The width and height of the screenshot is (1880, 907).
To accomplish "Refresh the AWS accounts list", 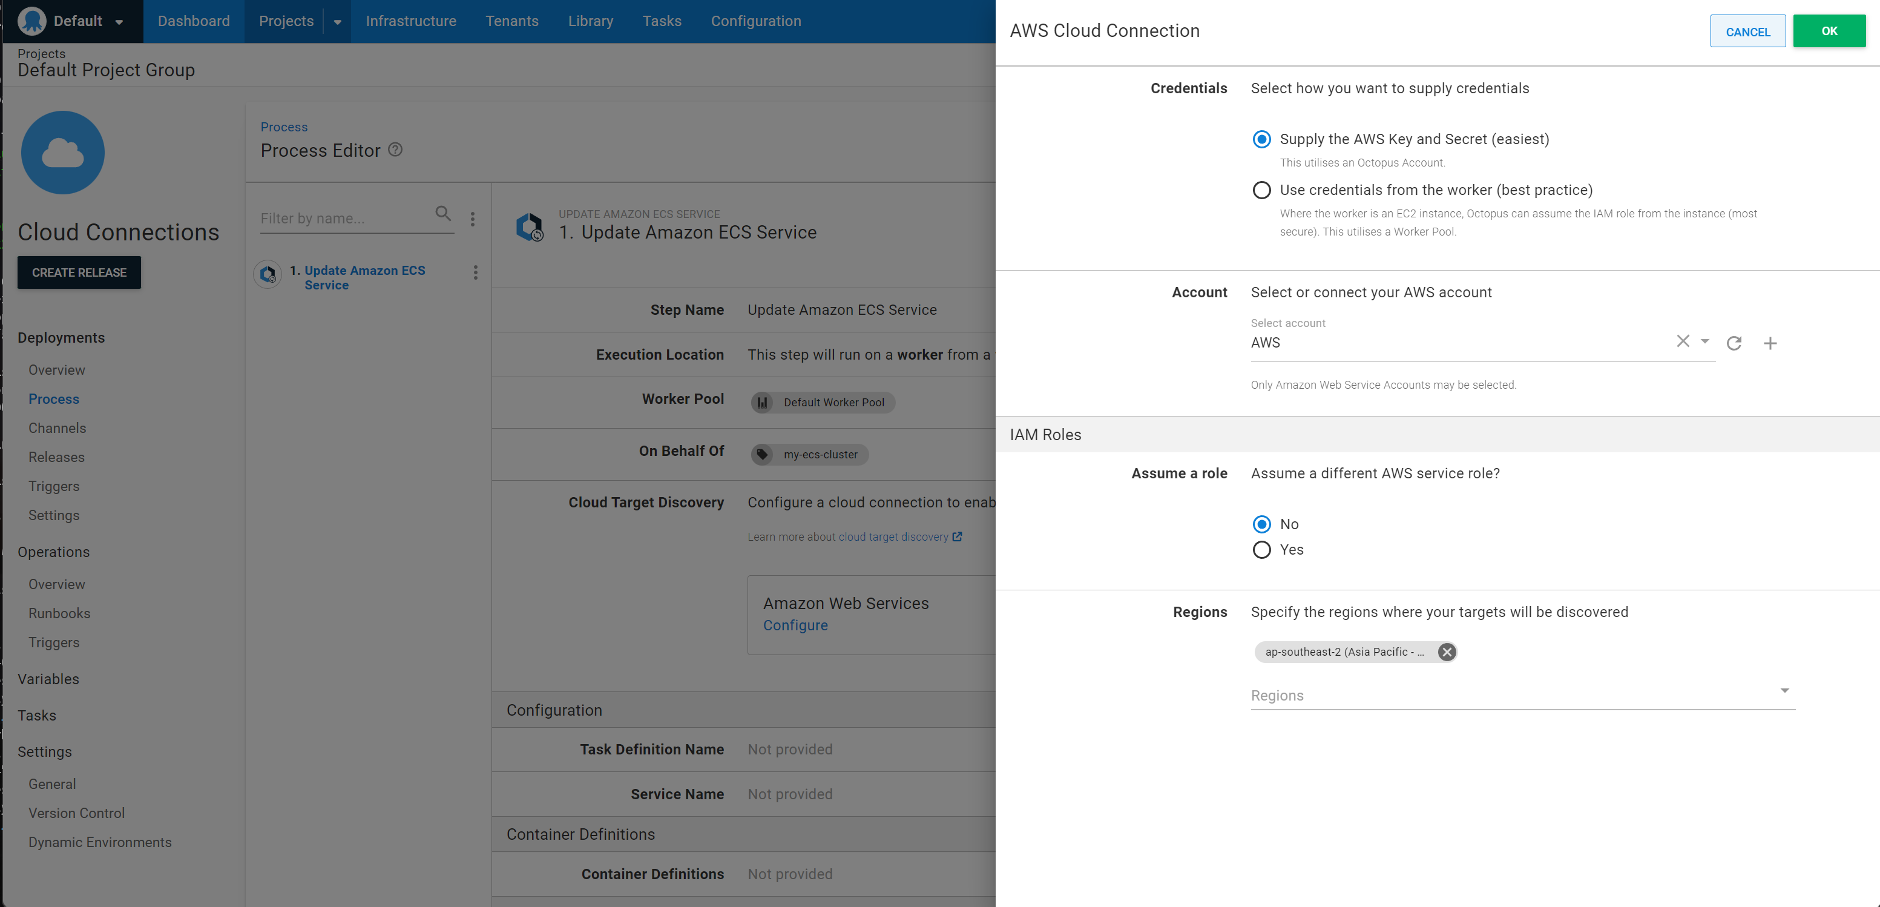I will [x=1734, y=343].
